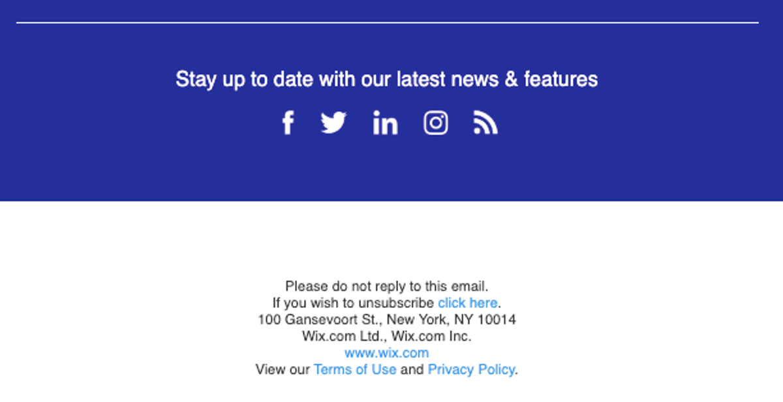
Task: Open the Facebook social icon
Action: click(x=288, y=123)
